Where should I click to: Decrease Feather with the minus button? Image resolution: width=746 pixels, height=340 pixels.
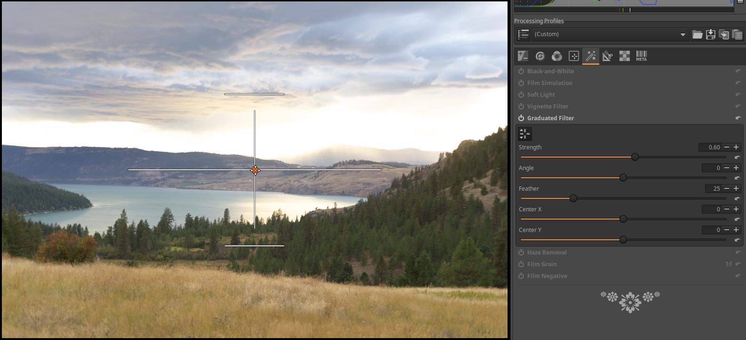click(x=727, y=189)
